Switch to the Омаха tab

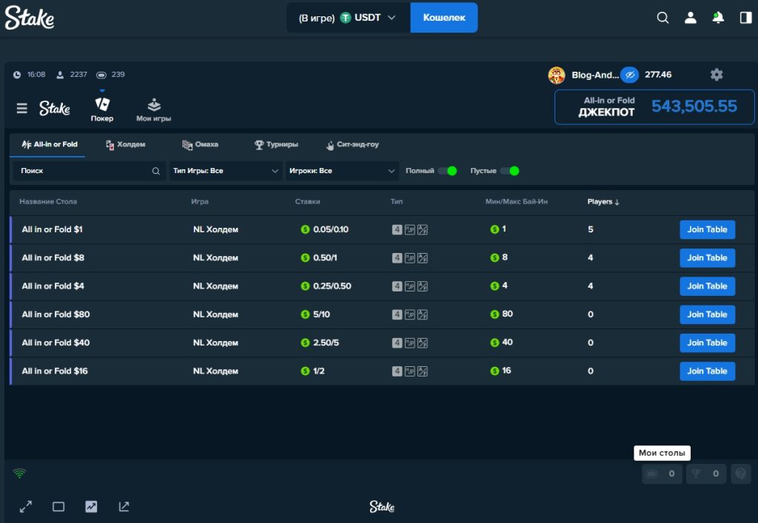(x=201, y=144)
